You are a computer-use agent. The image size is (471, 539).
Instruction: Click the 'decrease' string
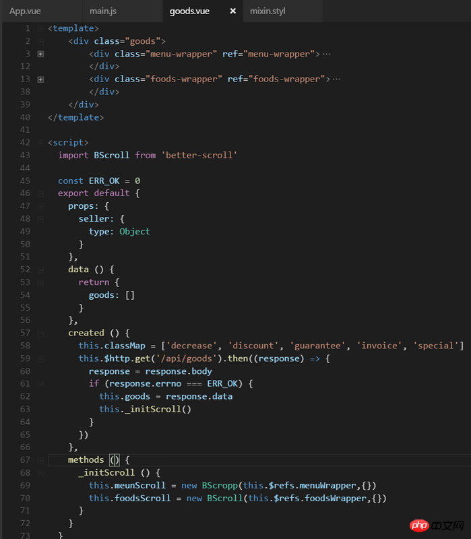tap(191, 346)
